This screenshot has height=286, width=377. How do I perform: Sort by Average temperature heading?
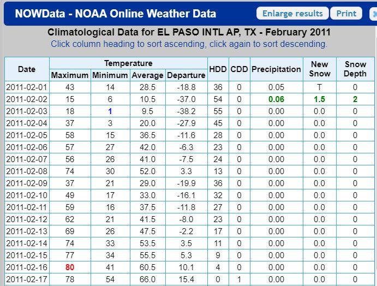click(x=147, y=75)
